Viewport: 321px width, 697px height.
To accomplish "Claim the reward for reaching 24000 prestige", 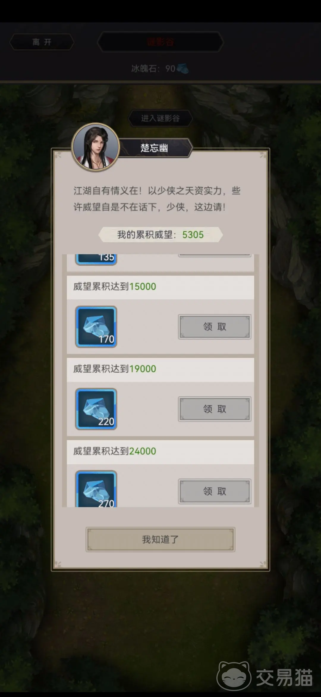I will click(x=215, y=491).
